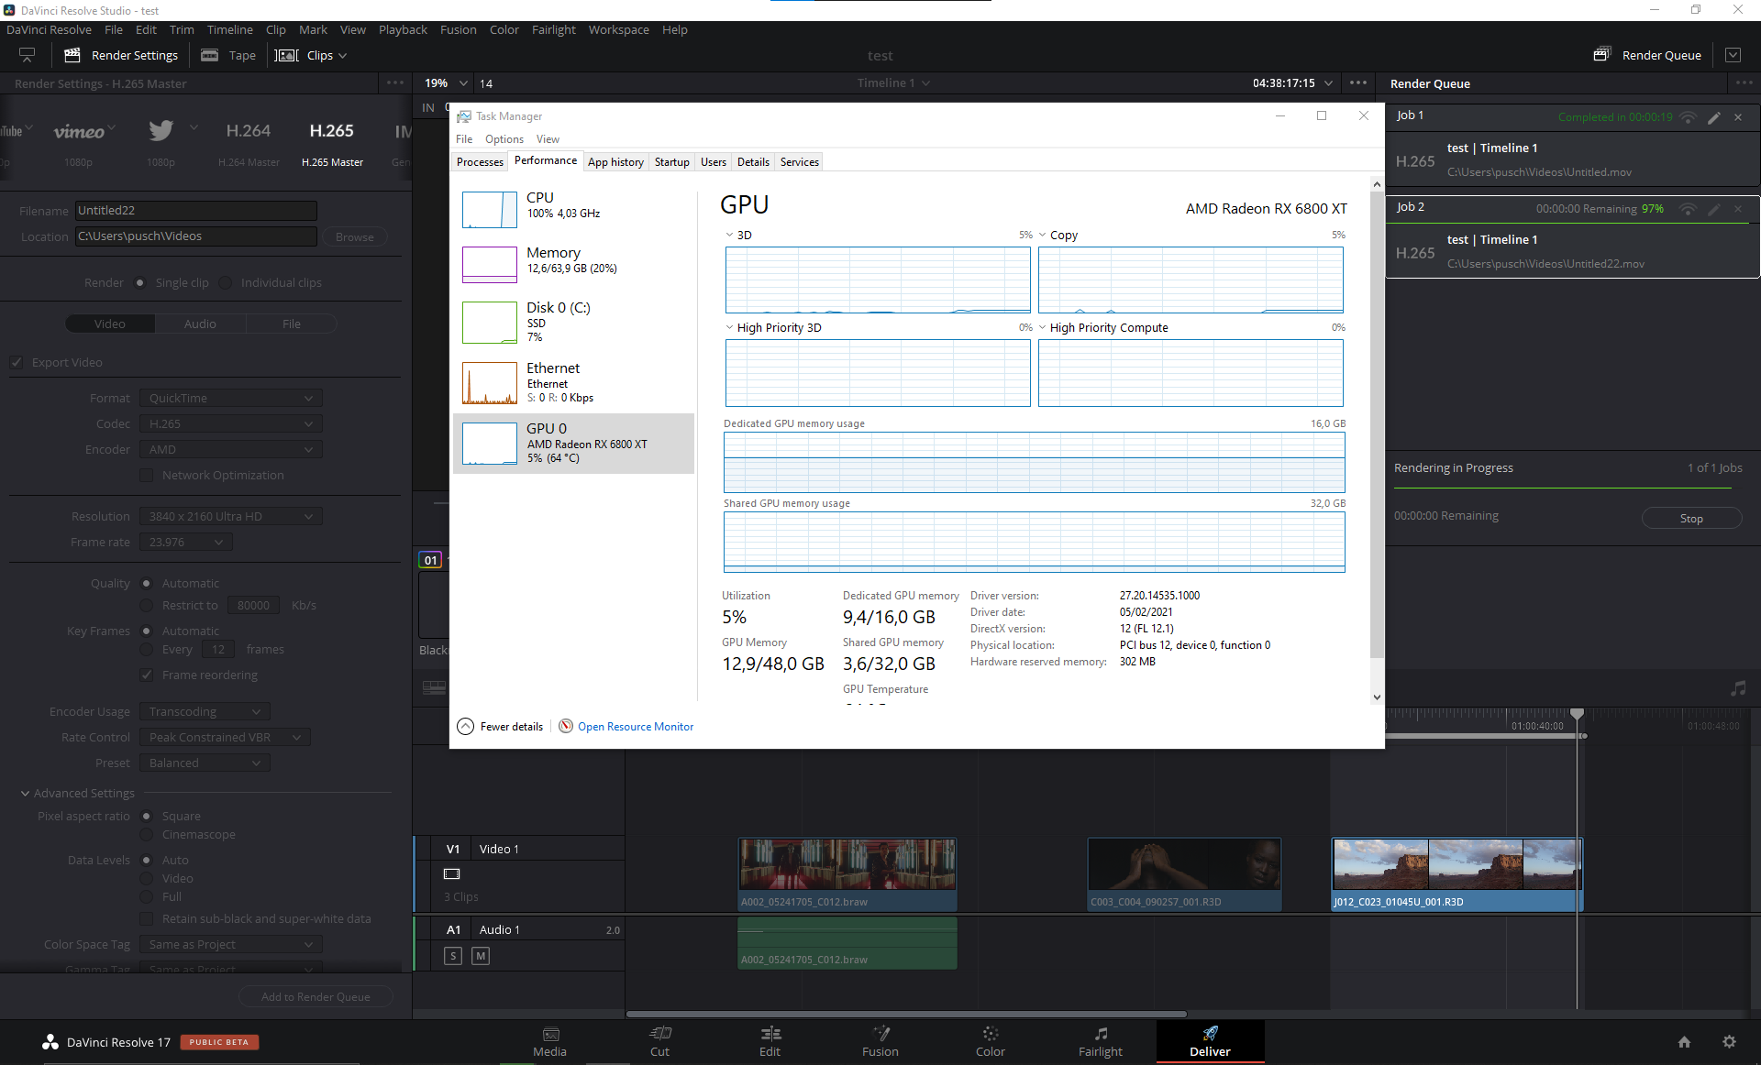Open the Fairlight page
The width and height of the screenshot is (1761, 1065).
(1101, 1042)
